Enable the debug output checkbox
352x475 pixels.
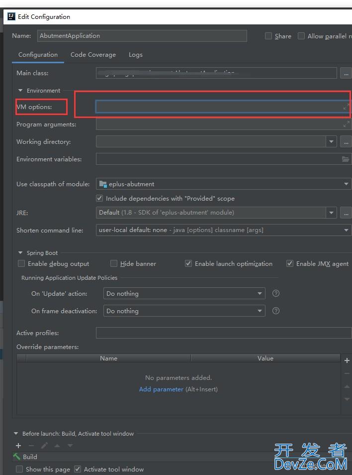[21, 263]
